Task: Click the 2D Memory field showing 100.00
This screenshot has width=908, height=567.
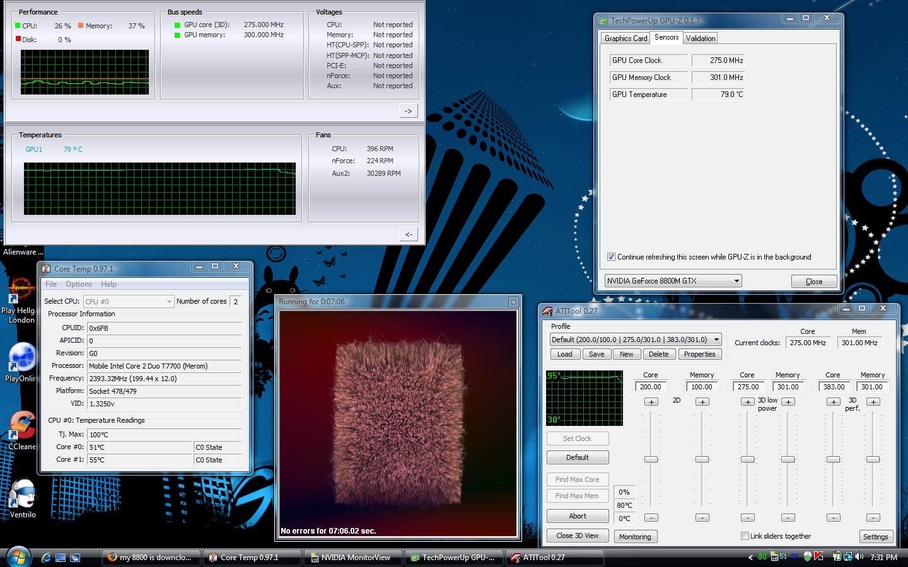Action: click(x=702, y=387)
